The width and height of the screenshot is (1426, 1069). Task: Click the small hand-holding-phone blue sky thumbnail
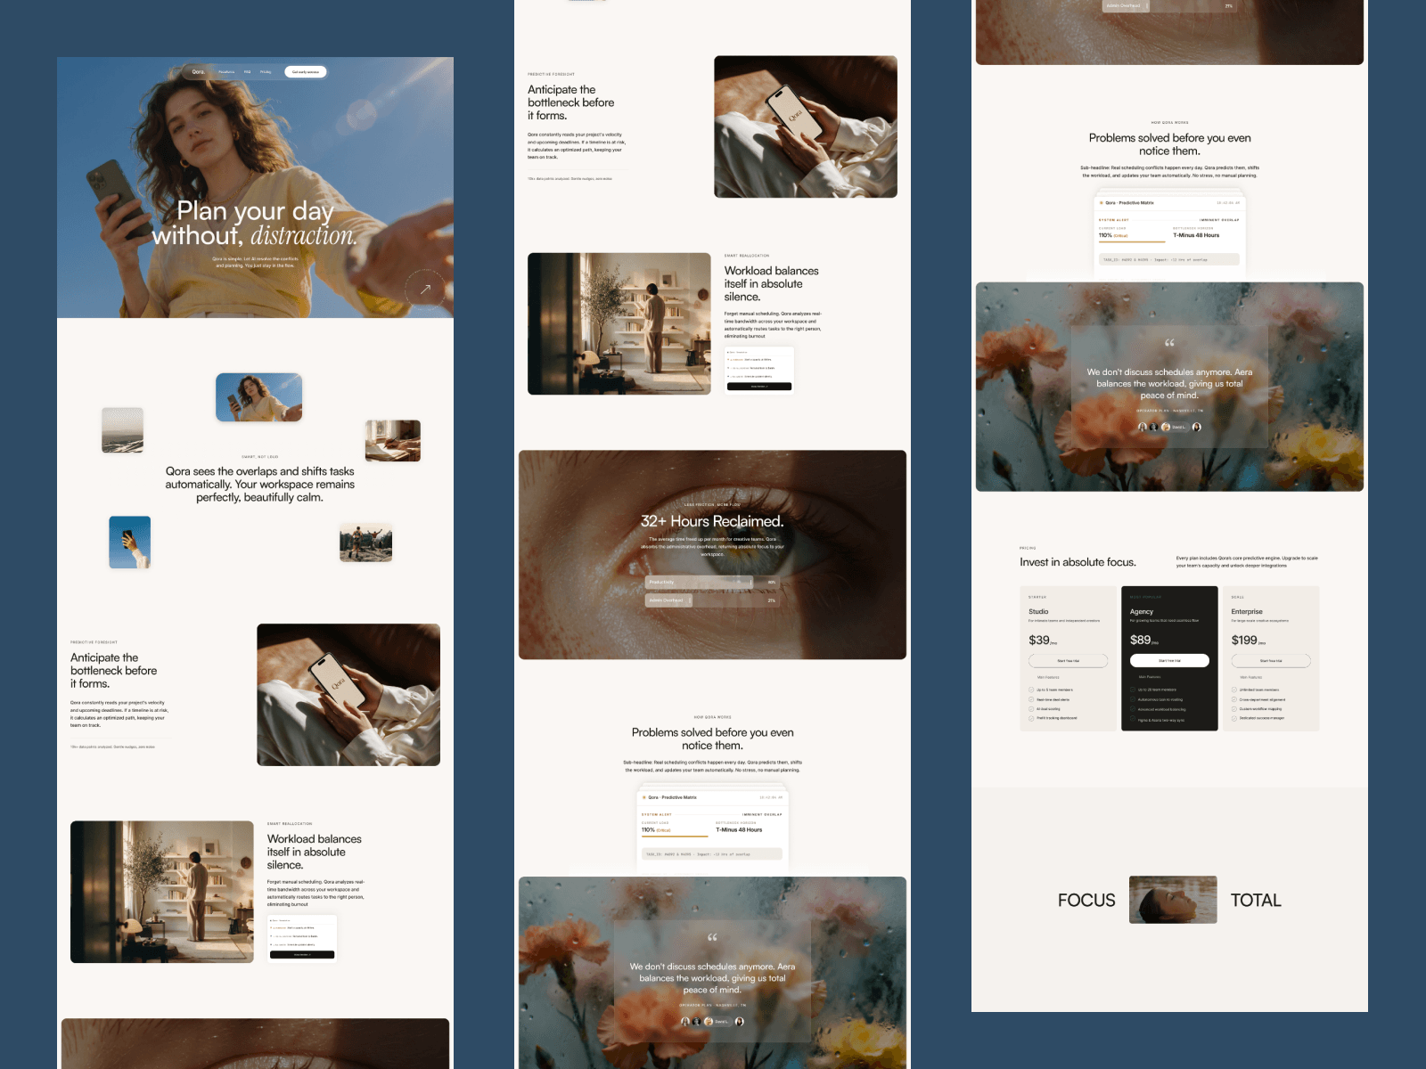[130, 542]
